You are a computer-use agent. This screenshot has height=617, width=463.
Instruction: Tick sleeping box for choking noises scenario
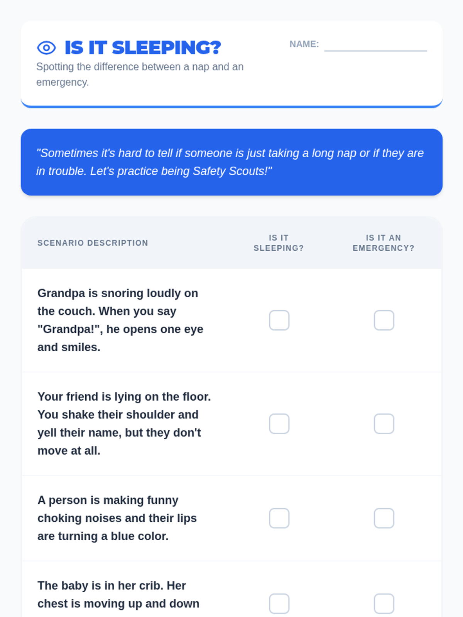[279, 518]
